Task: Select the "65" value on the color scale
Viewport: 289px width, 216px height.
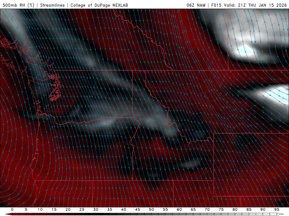Action: [x=193, y=210]
